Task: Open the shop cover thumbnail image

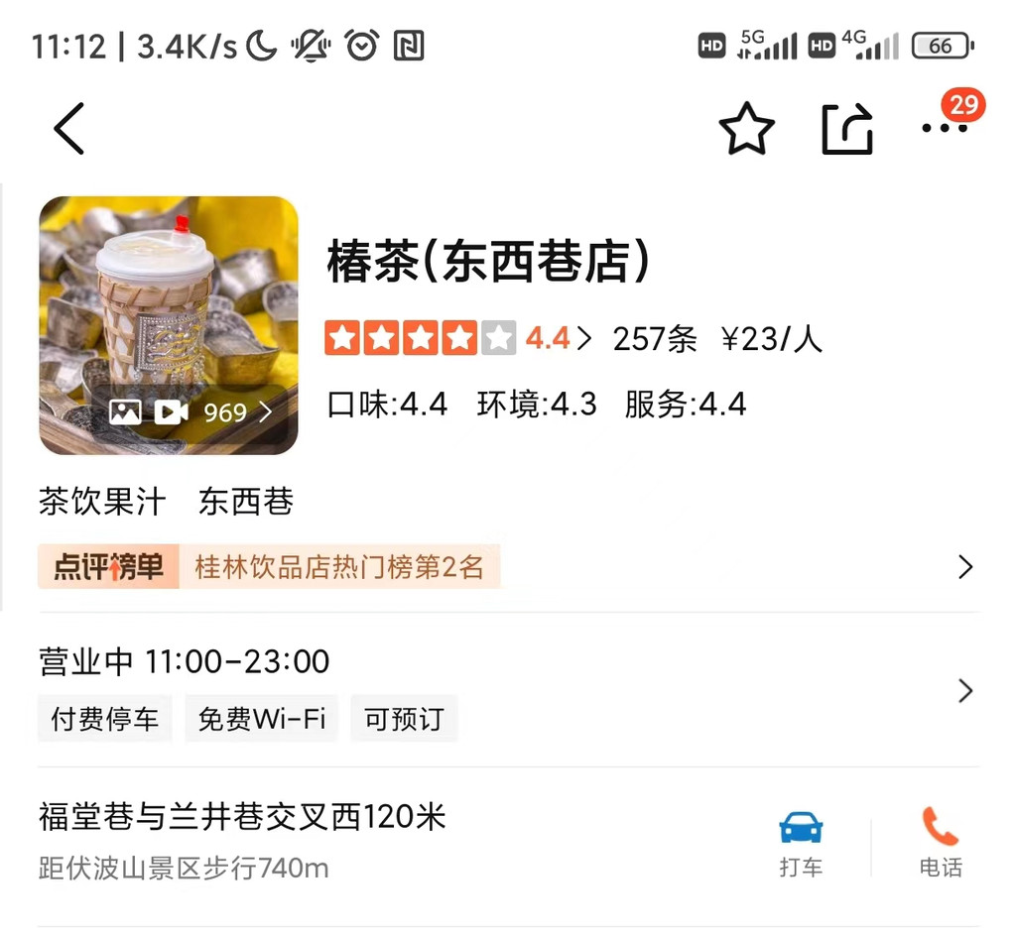Action: coord(169,325)
